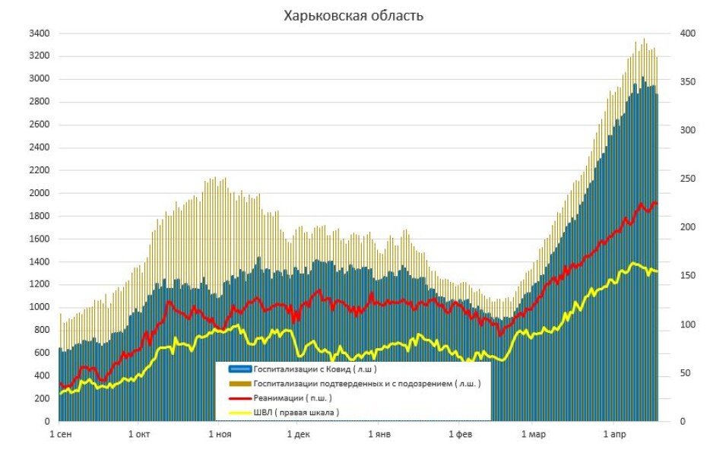This screenshot has height=456, width=710.
Task: Click the 1 фев date label
Action: (460, 435)
